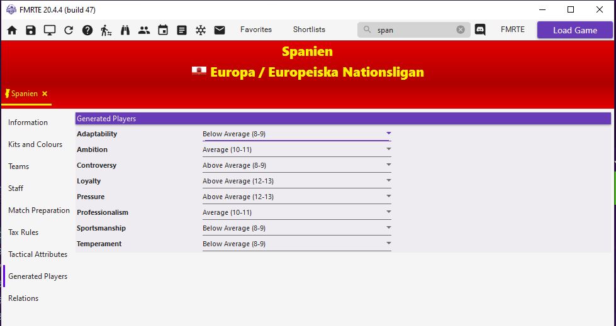Viewport: 616px width, 326px height.
Task: Click the Load Game button
Action: point(574,30)
